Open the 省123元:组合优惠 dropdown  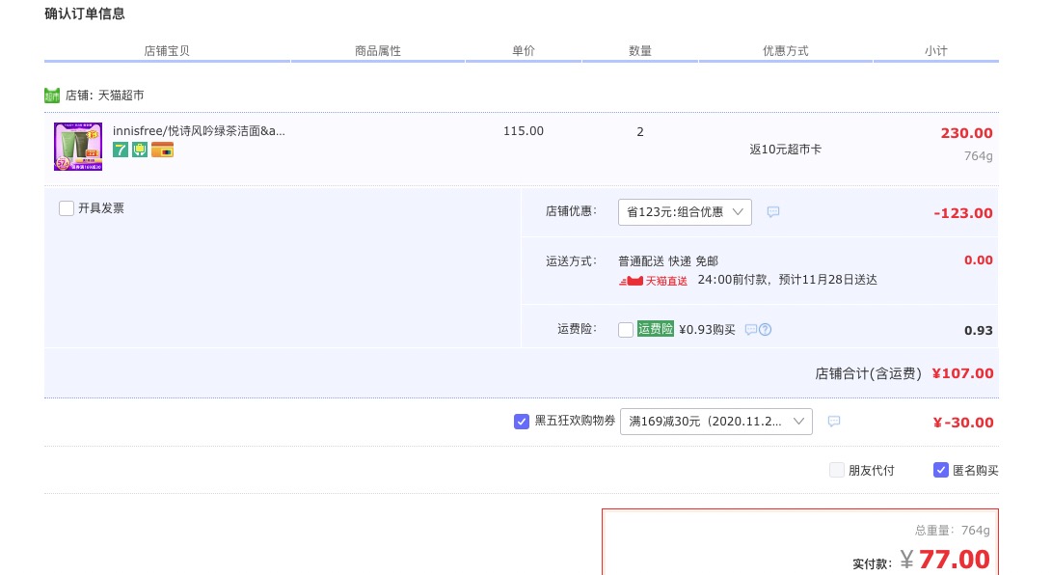pos(685,212)
